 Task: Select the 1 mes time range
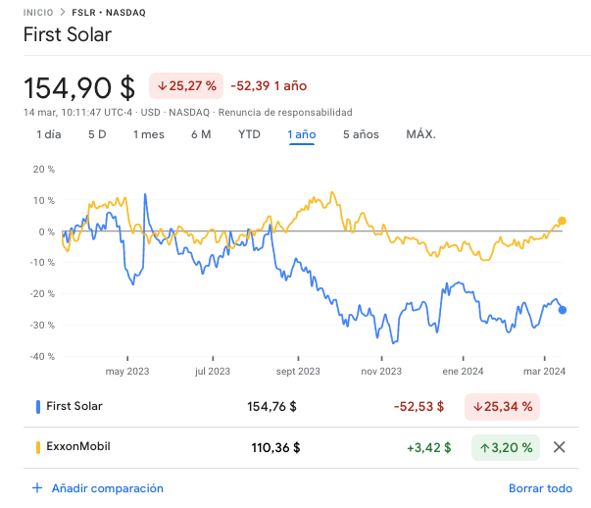coord(149,134)
